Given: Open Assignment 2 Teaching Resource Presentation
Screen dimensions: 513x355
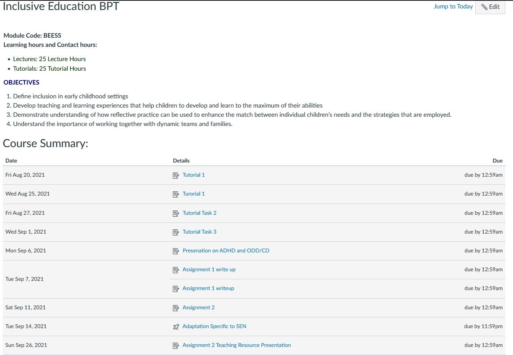Looking at the screenshot, I should click(237, 345).
